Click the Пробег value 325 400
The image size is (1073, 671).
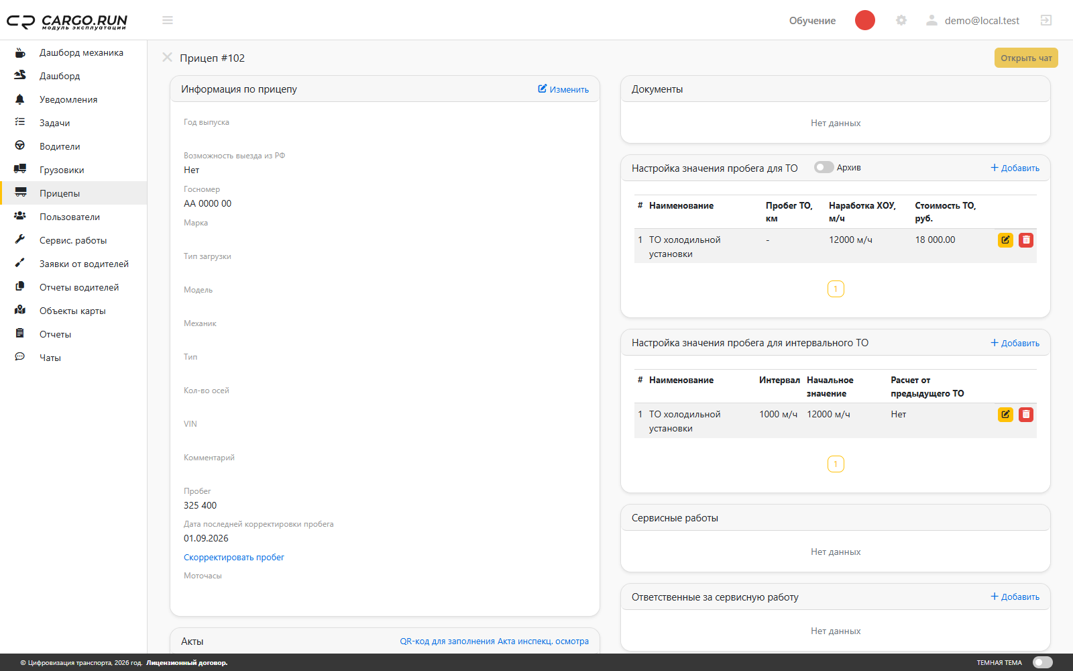[x=201, y=506]
